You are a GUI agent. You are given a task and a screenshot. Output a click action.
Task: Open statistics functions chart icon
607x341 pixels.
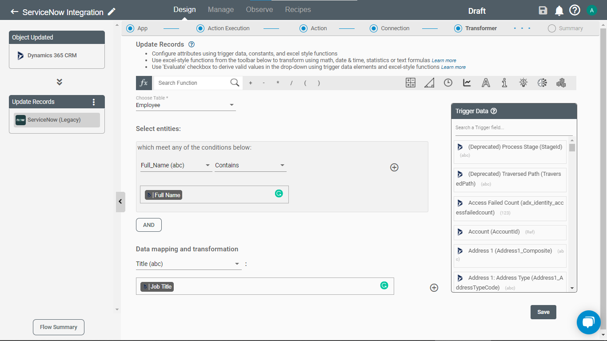coord(467,83)
